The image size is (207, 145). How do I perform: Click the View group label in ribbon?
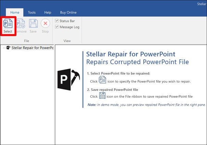67,41
